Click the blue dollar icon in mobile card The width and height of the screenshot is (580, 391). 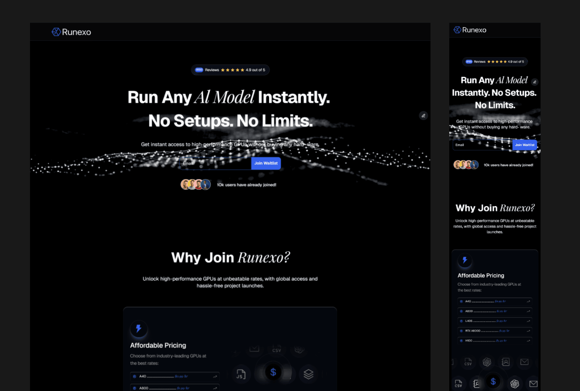click(x=493, y=381)
